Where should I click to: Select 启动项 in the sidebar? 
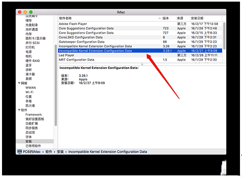30,132
